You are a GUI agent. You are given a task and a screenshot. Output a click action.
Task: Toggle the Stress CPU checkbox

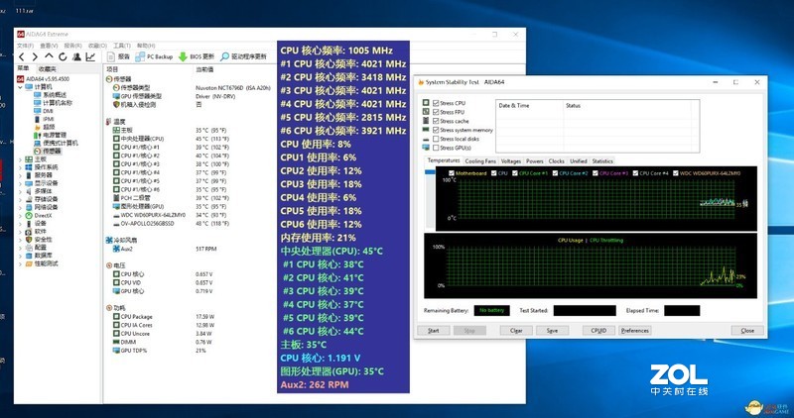click(436, 103)
